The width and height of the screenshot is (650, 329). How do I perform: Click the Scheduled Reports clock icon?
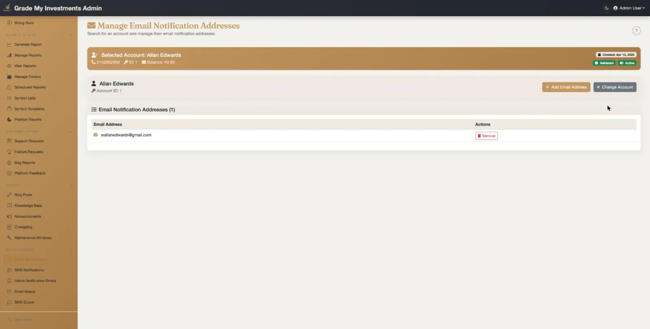[9, 87]
